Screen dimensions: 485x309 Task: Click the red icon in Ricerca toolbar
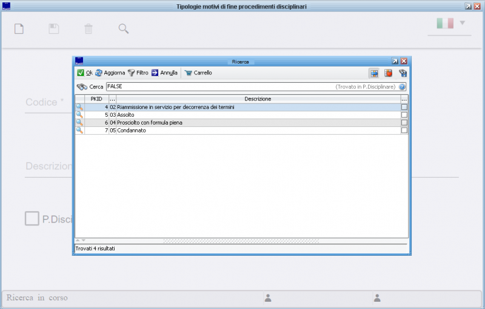click(x=388, y=73)
